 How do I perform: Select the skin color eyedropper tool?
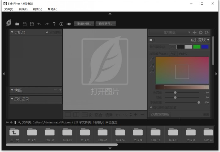pyautogui.click(x=152, y=59)
